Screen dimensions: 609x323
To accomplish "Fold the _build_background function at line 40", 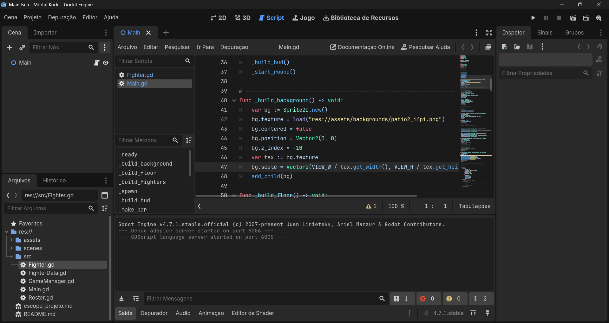I will point(234,101).
